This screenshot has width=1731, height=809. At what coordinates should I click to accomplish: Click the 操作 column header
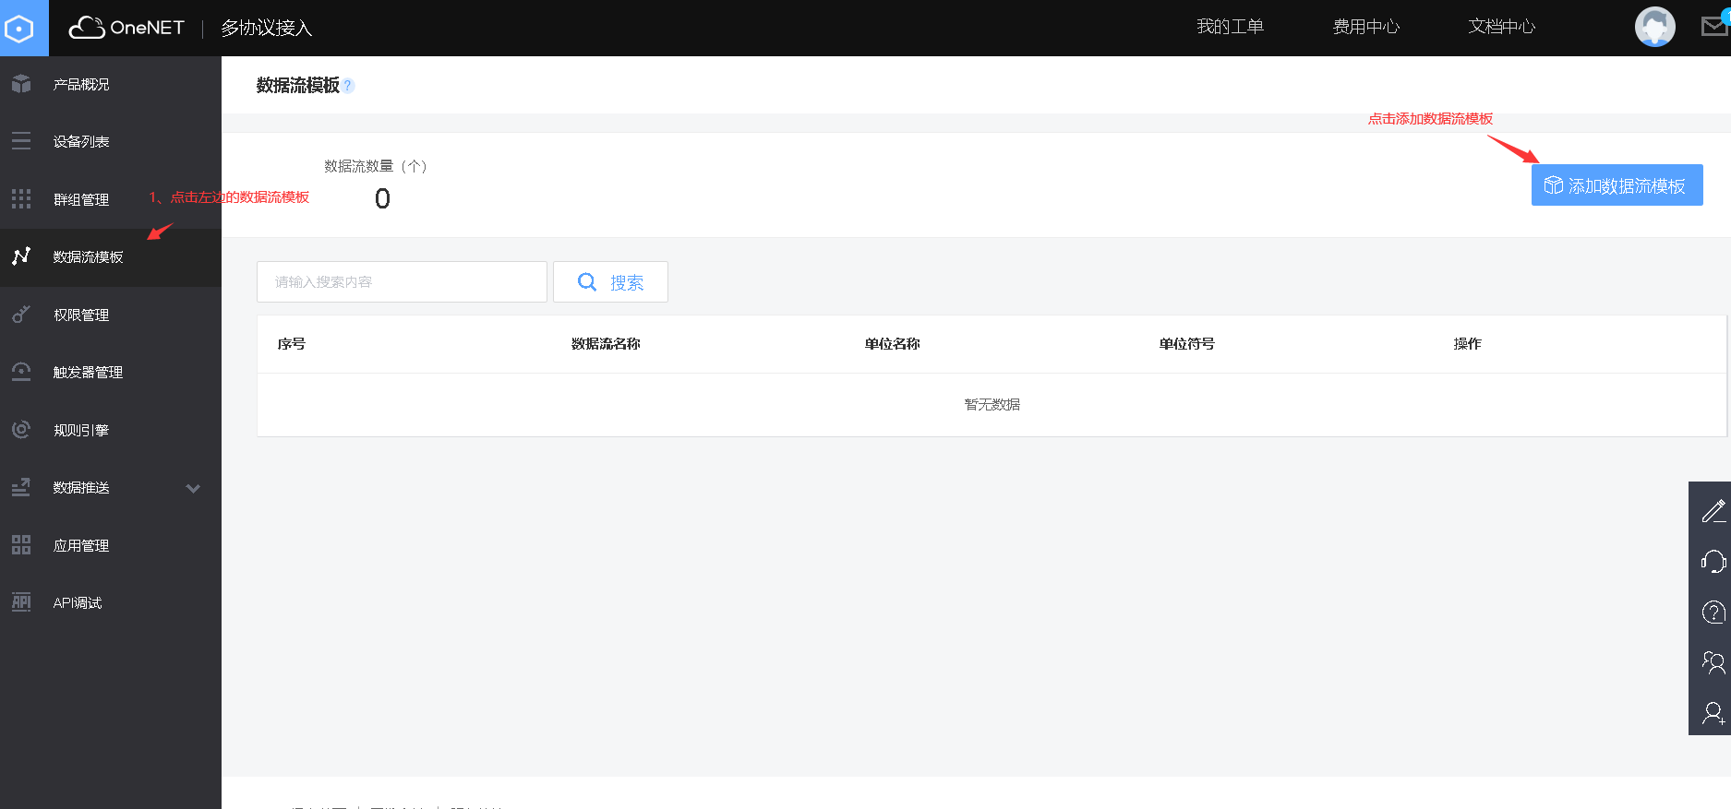click(1467, 343)
